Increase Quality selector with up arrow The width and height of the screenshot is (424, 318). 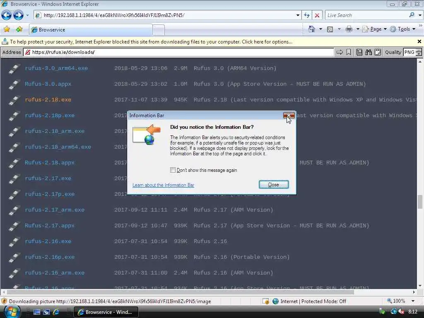click(x=419, y=50)
